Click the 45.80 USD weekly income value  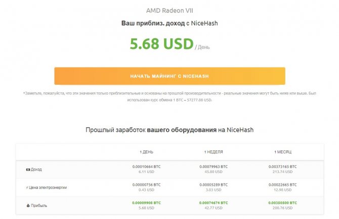click(x=214, y=172)
